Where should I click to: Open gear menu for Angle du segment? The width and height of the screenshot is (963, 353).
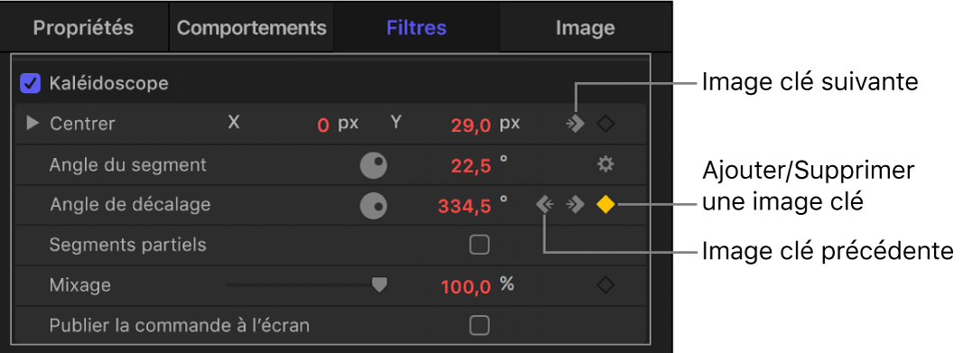(x=606, y=164)
